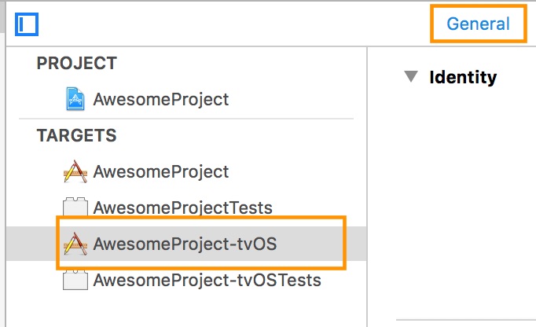The image size is (536, 327).
Task: Select the AwesomeProjectTests target name
Action: [182, 208]
